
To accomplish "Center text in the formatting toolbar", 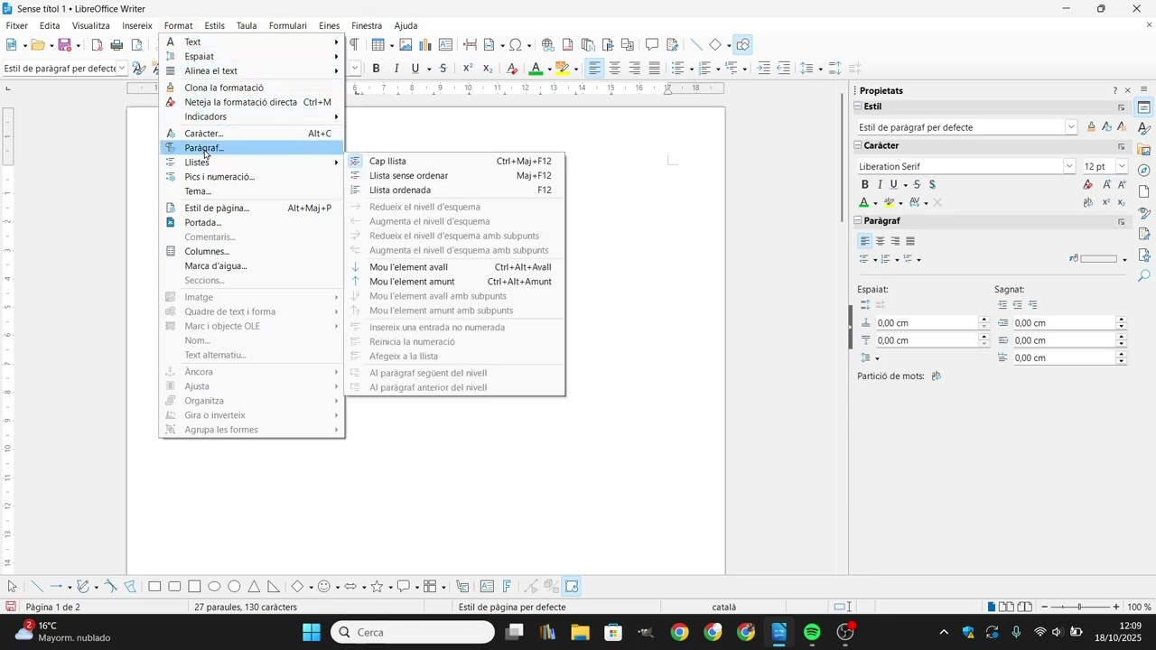I will [615, 69].
